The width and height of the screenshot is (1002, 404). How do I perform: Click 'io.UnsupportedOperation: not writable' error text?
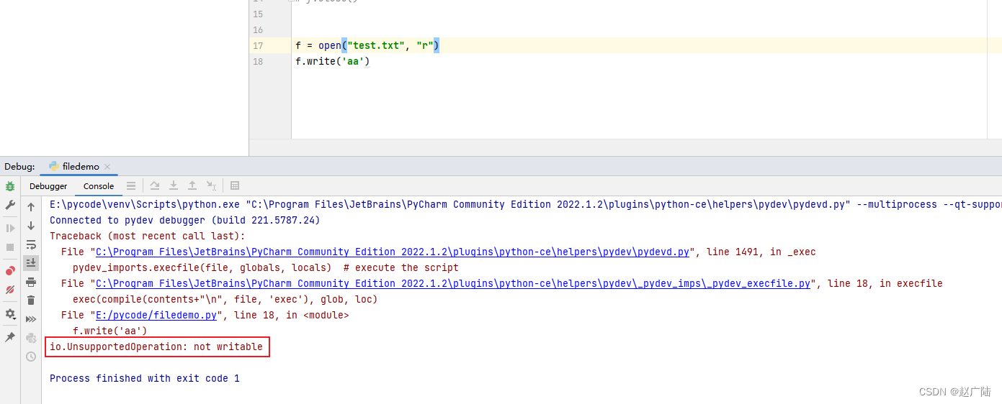click(x=156, y=346)
